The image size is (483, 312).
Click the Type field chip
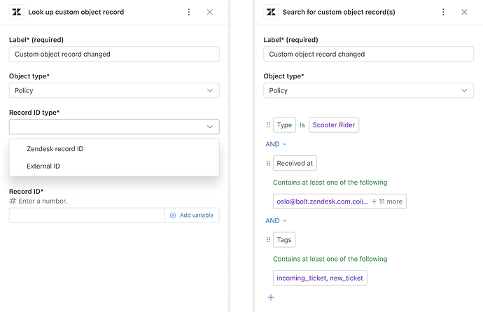coord(284,125)
